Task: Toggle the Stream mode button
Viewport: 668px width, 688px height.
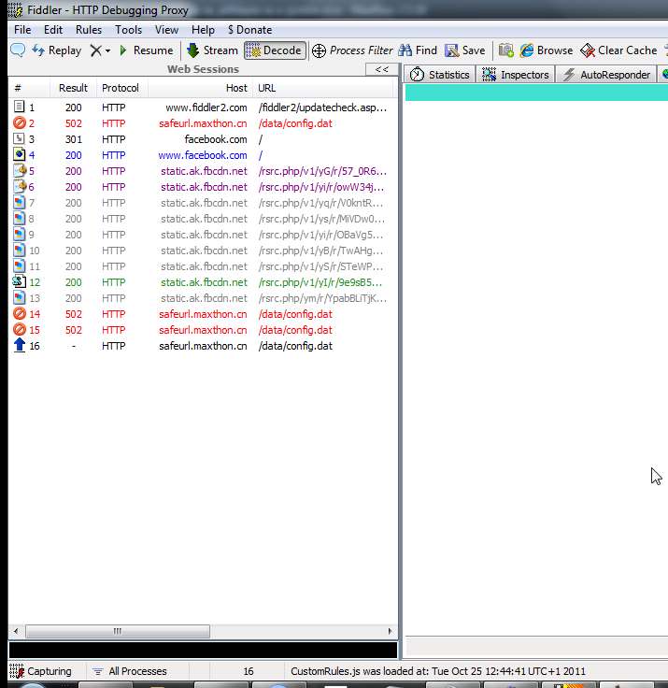Action: click(x=212, y=50)
